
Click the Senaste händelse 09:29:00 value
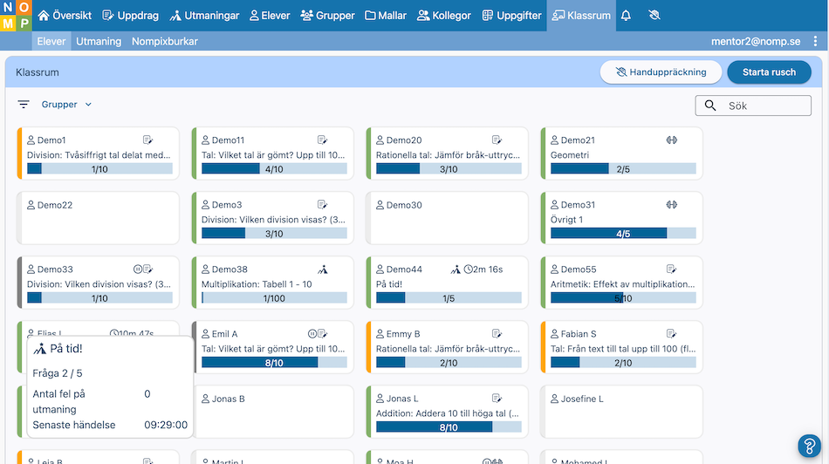[166, 425]
